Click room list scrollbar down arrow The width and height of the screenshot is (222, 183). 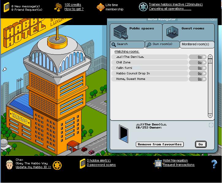pos(210,115)
